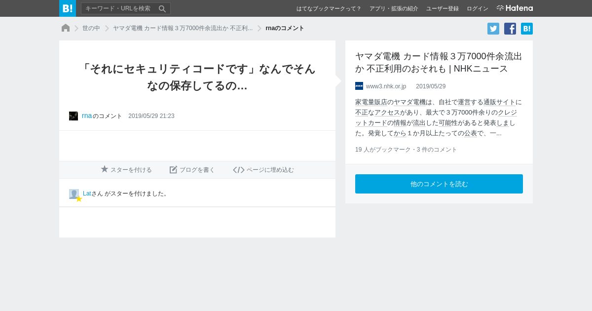
Task: Open www3.nhk.or.jp domain link
Action: (386, 86)
